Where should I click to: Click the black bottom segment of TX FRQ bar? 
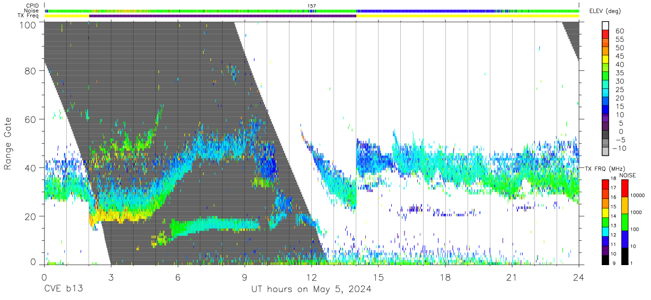click(x=605, y=259)
